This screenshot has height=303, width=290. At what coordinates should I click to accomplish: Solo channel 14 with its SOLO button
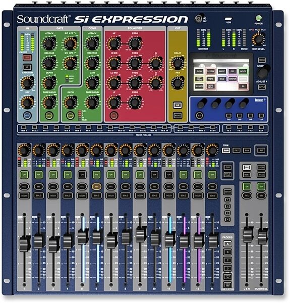[x=212, y=195]
